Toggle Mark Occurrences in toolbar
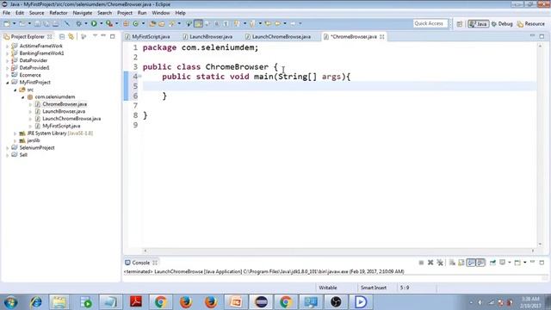 [198, 23]
